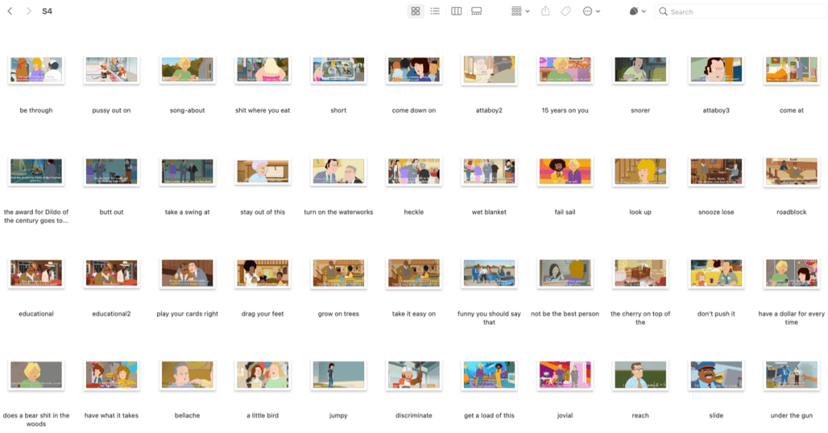Click the Search input field
The width and height of the screenshot is (828, 433).
pos(741,11)
